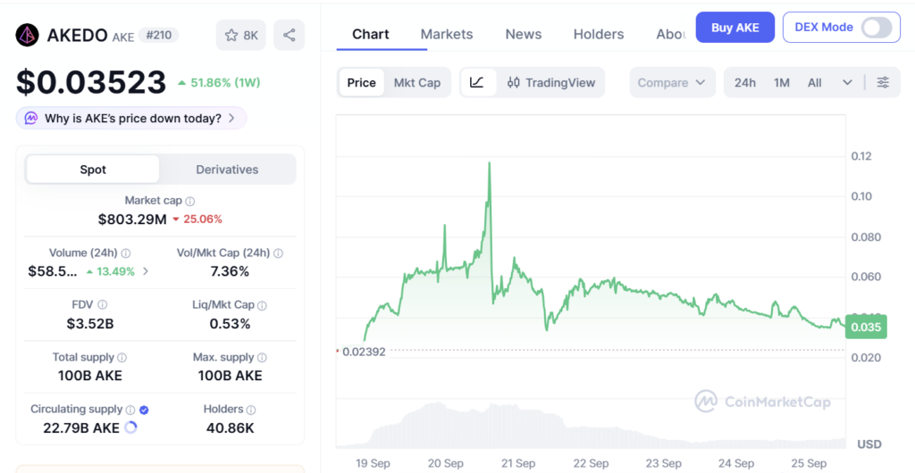
Task: Select 24h time range
Action: 744,83
